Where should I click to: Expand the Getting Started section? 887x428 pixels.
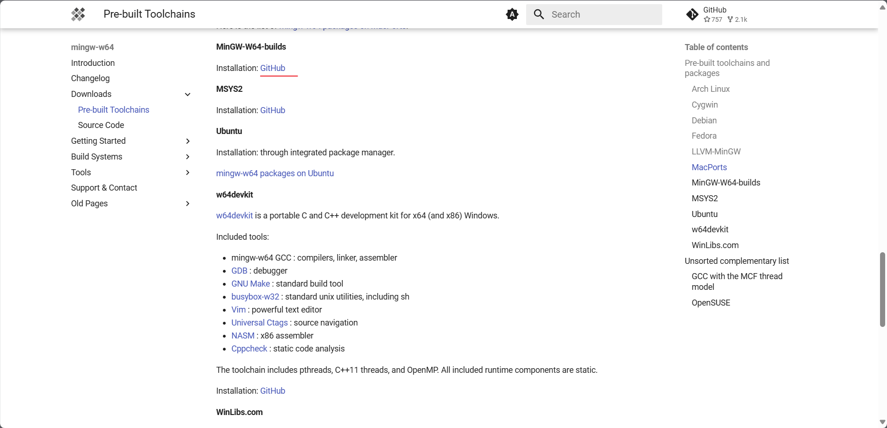pos(188,141)
